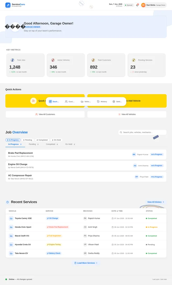Open the notifications bell icon
Image resolution: width=172 pixels, height=285 pixels.
click(137, 5)
